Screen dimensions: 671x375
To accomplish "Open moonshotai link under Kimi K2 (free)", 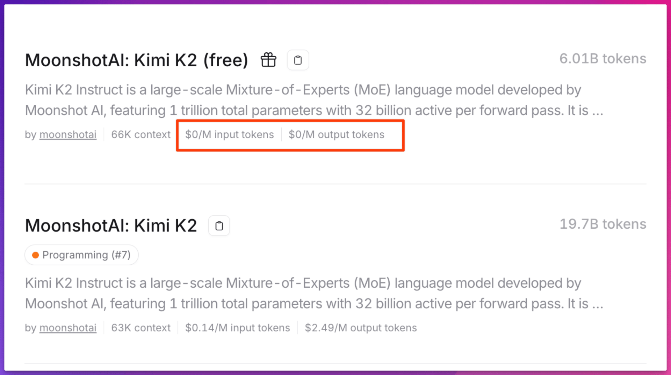I will pos(68,134).
